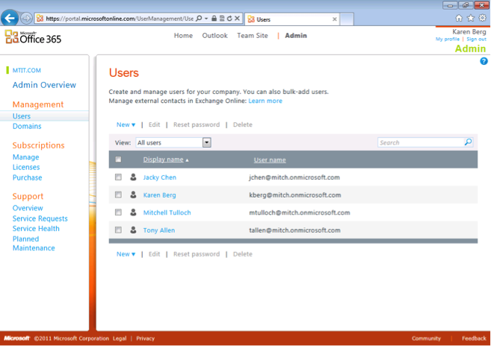Expand the bottom New dropdown menu
The image size is (491, 346).
click(x=126, y=254)
